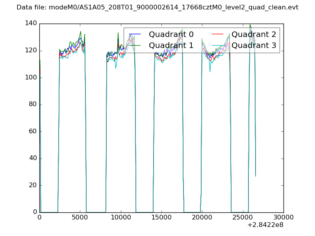Click the 30000 x-axis tick label
Image resolution: width=315 pixels, height=236 pixels.
tap(283, 217)
